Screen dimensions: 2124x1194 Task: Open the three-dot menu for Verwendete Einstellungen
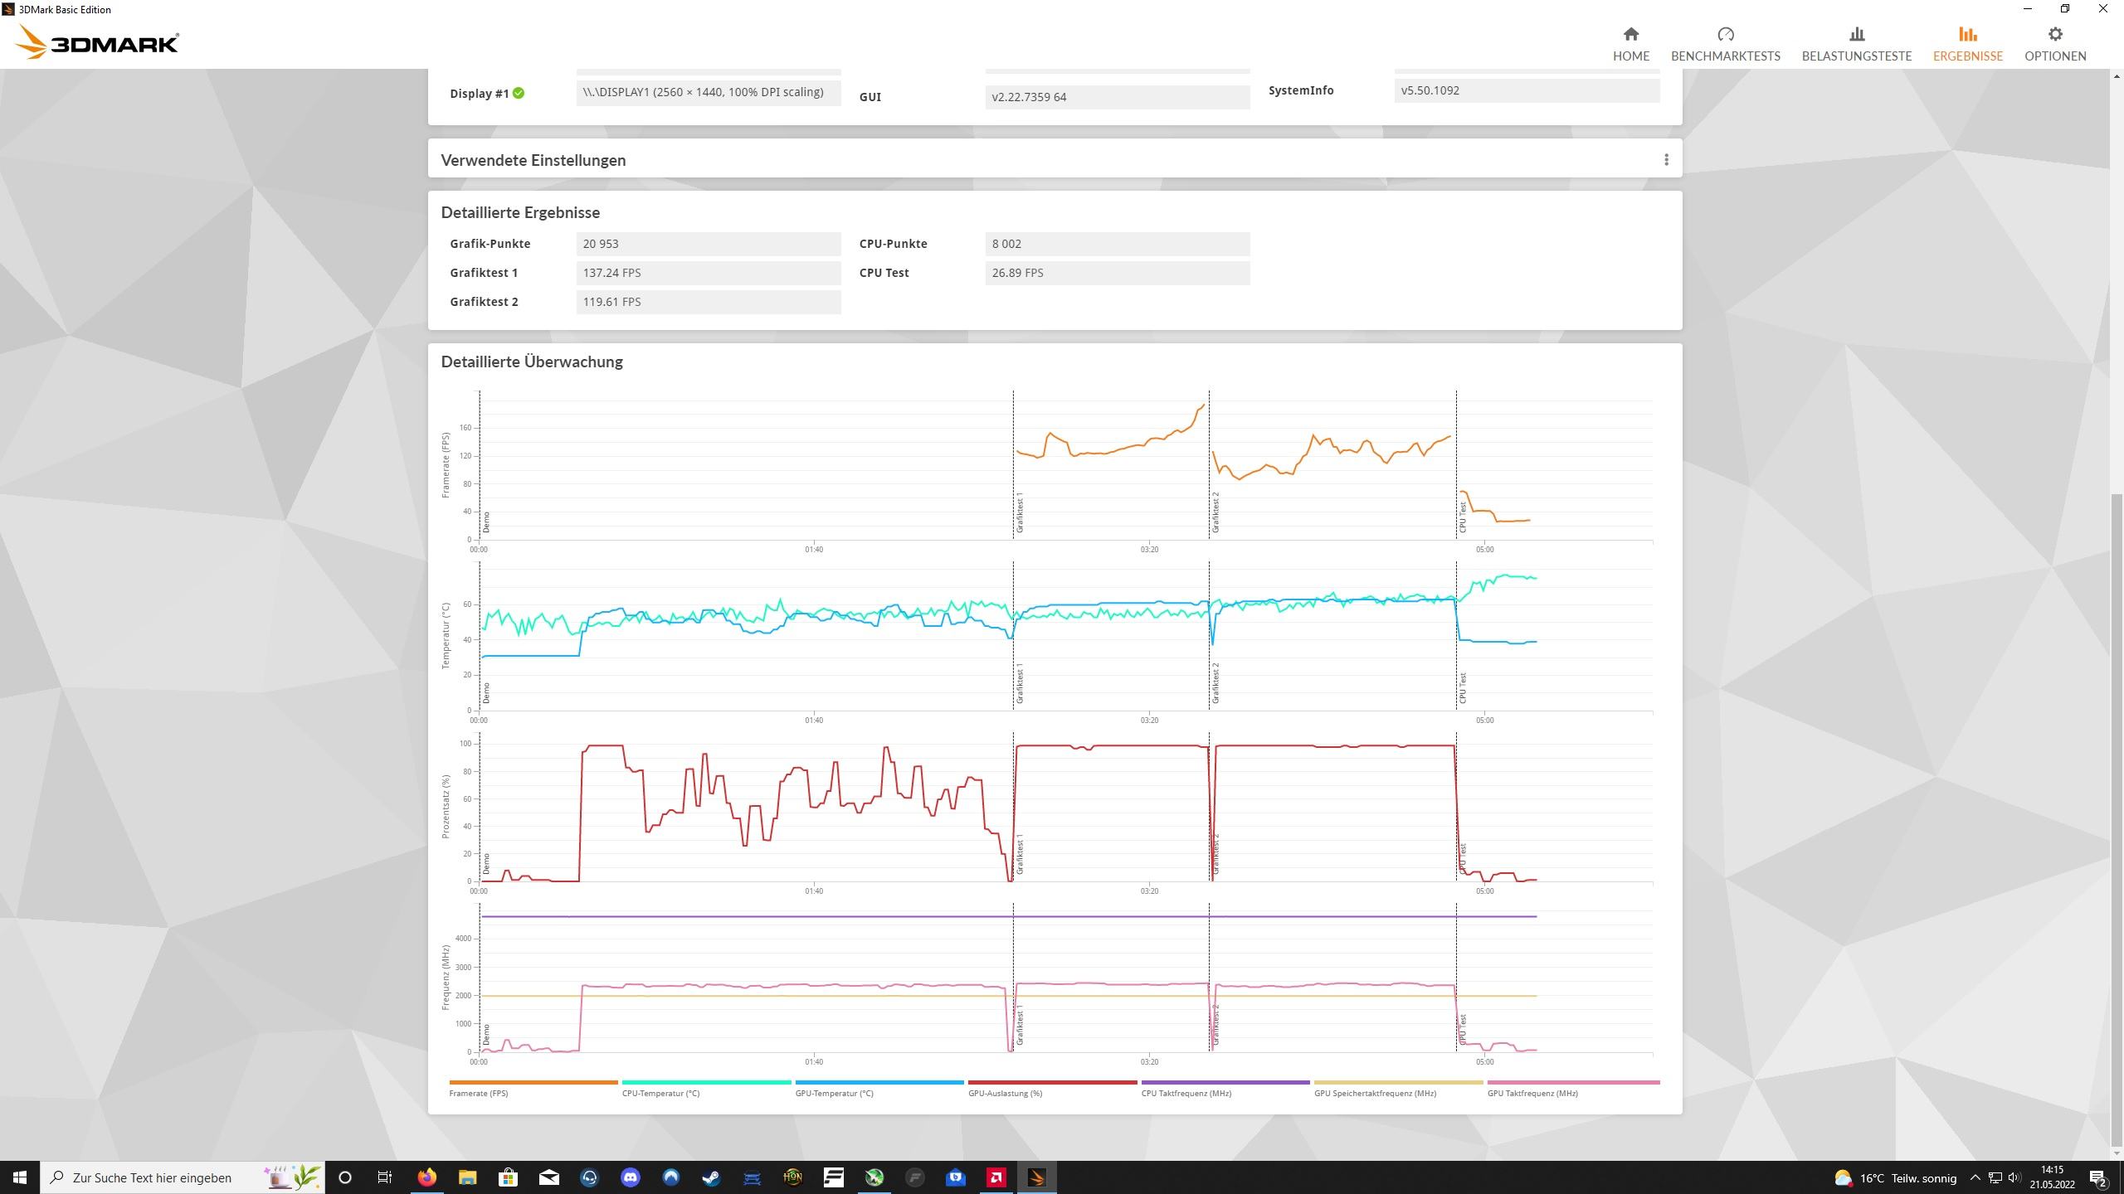(x=1666, y=159)
